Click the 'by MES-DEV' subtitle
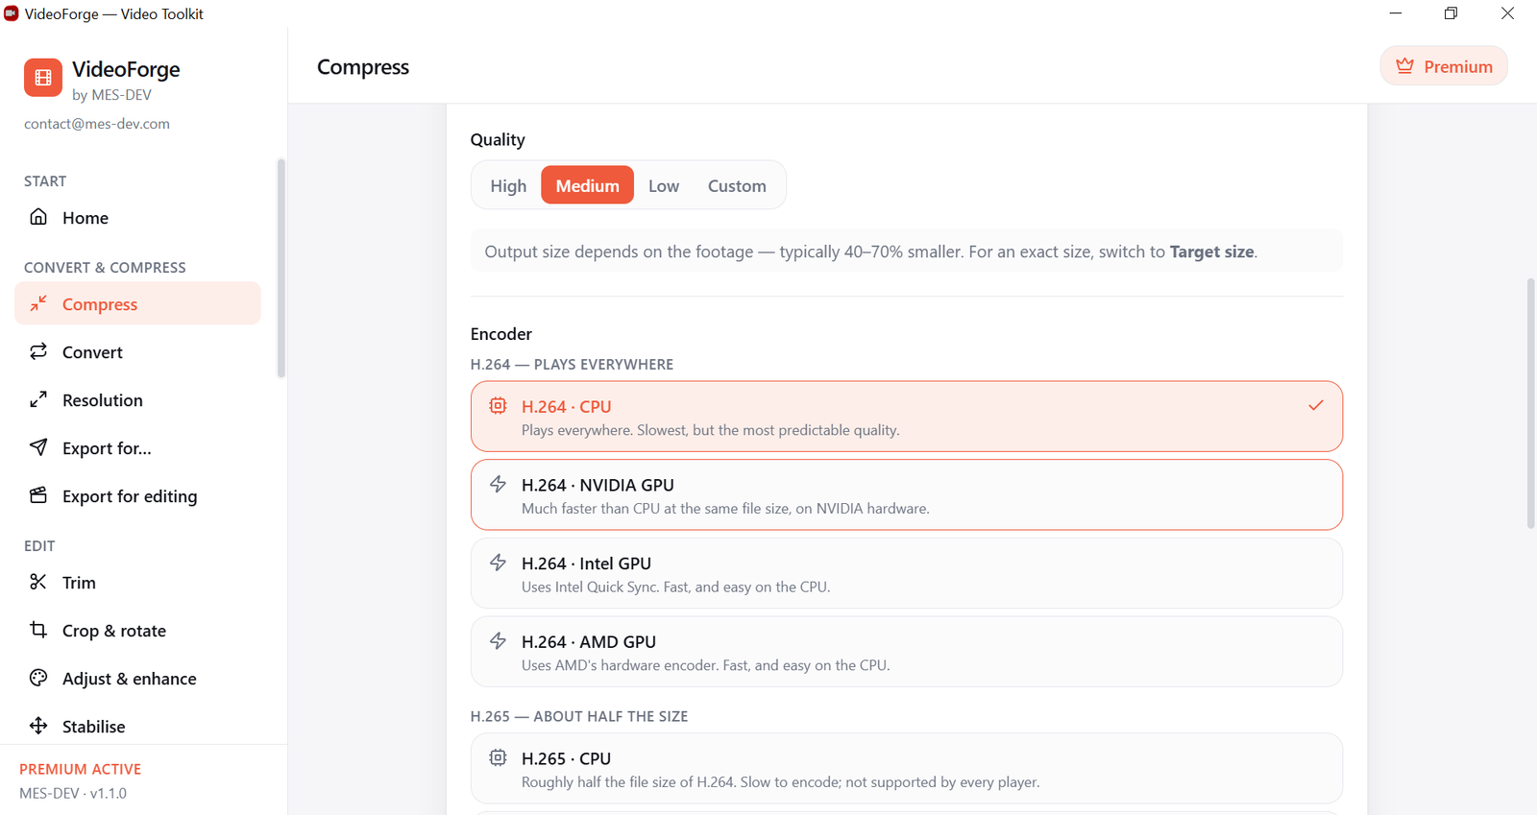 point(111,95)
